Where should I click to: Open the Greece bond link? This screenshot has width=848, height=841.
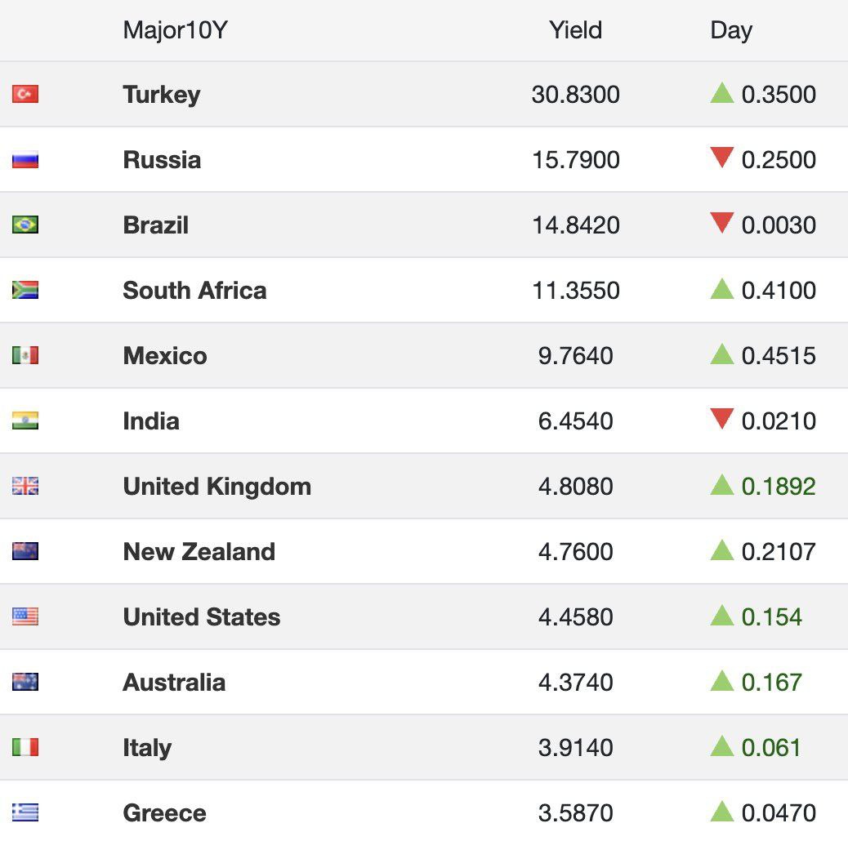click(x=164, y=813)
